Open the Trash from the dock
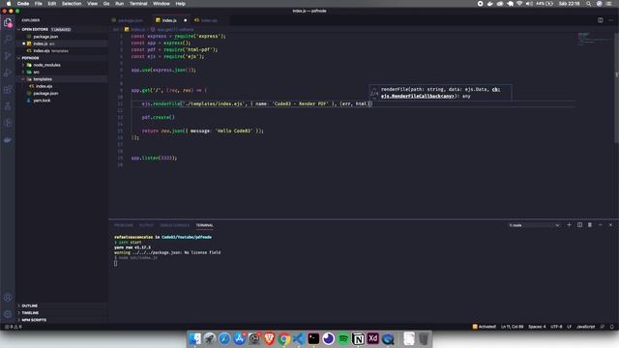This screenshot has height=348, width=619. pyautogui.click(x=424, y=338)
